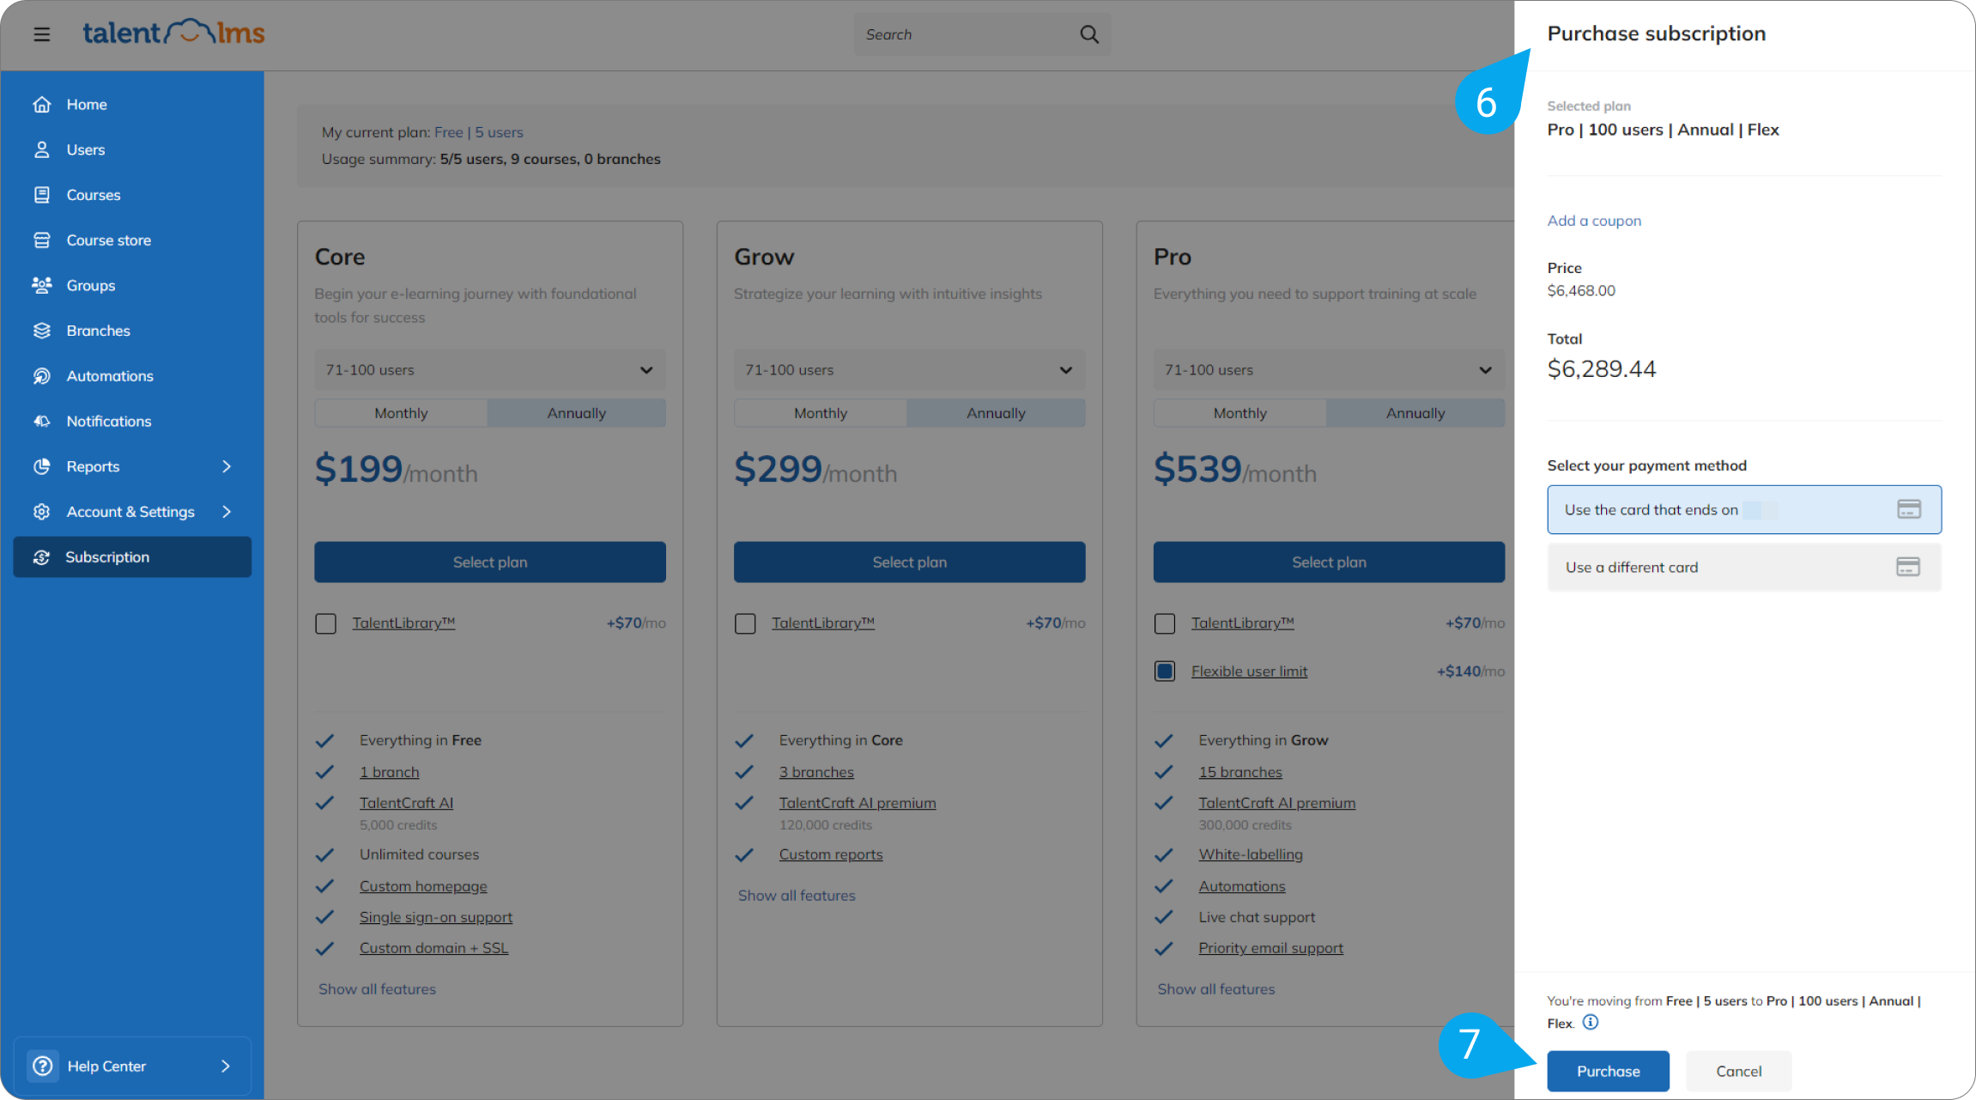Open 'Single sign-on support' feature link
Viewport: 1976px width, 1100px height.
pyautogui.click(x=435, y=917)
